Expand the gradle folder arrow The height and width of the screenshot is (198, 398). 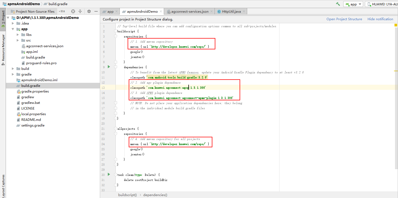pyautogui.click(x=13, y=74)
